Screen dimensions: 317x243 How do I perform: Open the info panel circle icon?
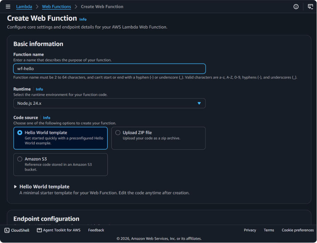[x=296, y=7]
